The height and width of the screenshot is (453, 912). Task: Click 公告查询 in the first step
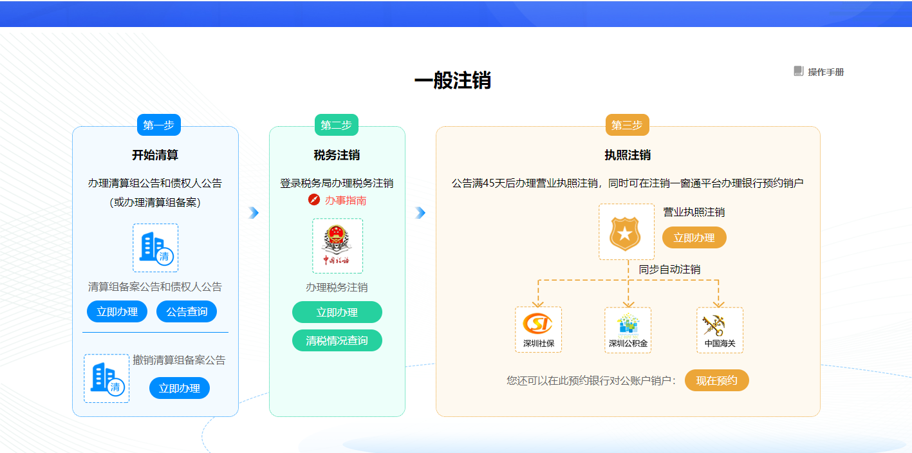tap(186, 311)
